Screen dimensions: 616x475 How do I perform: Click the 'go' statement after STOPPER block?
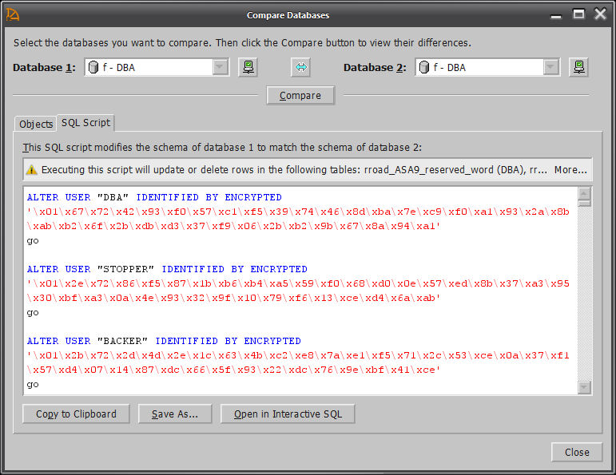click(33, 312)
